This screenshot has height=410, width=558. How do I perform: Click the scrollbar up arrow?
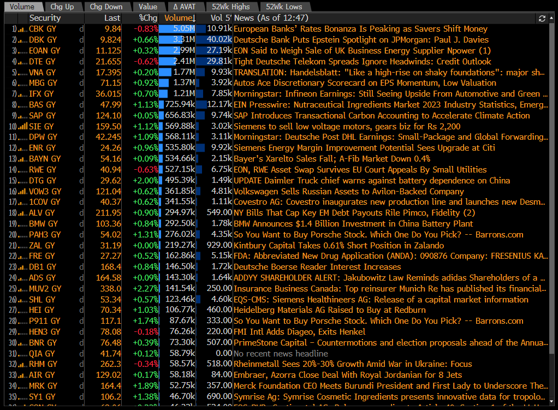[552, 17]
